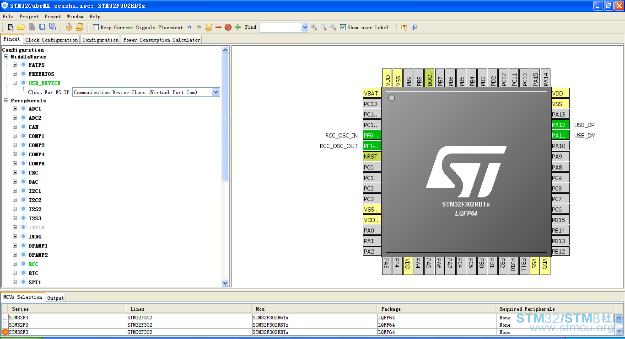The width and height of the screenshot is (625, 339).
Task: Click the tree panel scrollbar down arrow
Action: click(x=225, y=283)
